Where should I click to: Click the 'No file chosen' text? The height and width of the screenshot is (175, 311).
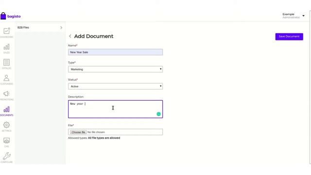96,132
